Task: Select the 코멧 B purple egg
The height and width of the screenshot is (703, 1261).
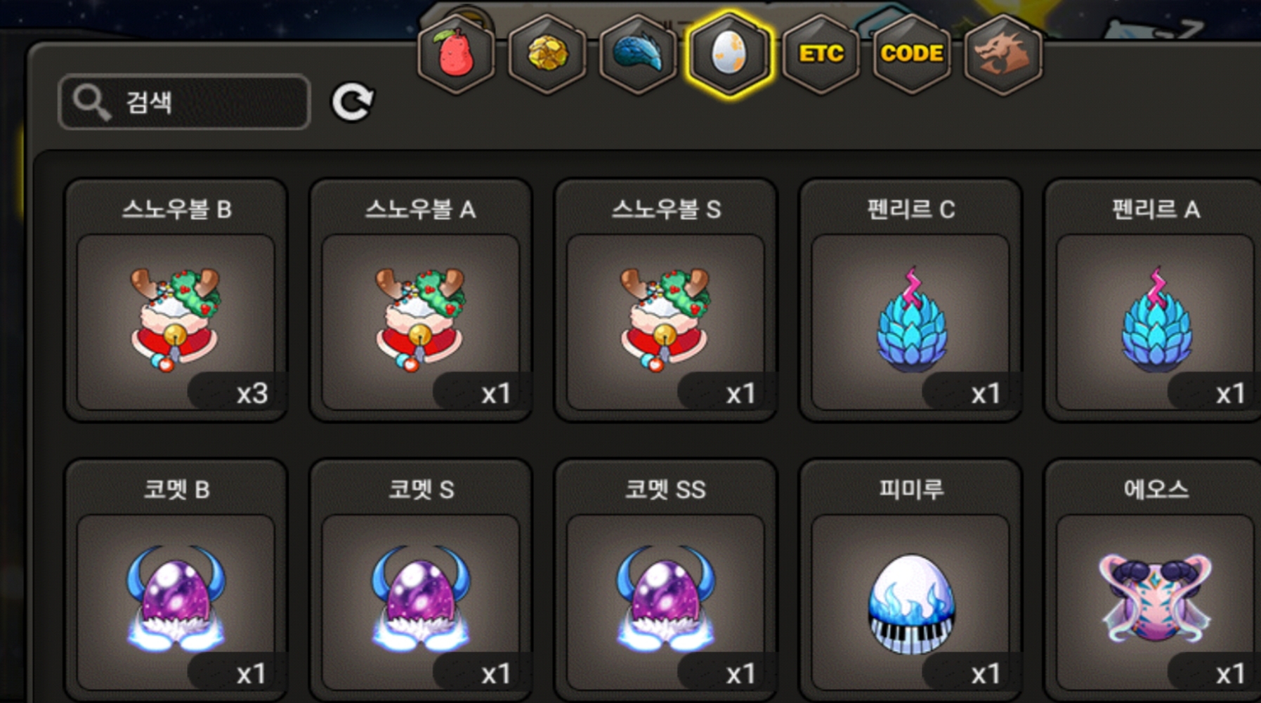Action: point(176,581)
